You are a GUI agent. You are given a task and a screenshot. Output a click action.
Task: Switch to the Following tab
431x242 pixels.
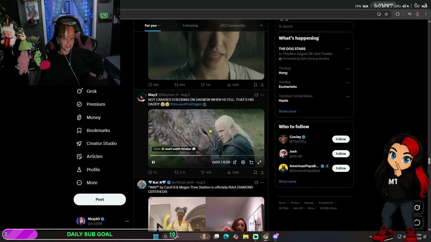[190, 26]
